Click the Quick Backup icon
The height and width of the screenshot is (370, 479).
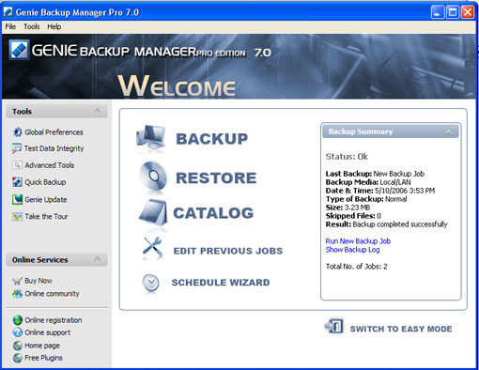17,182
